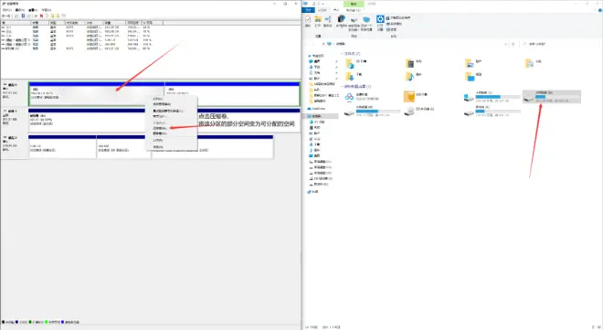Click Manage (管理) in the ribbon System group
The width and height of the screenshot is (603, 330).
coord(391,29)
